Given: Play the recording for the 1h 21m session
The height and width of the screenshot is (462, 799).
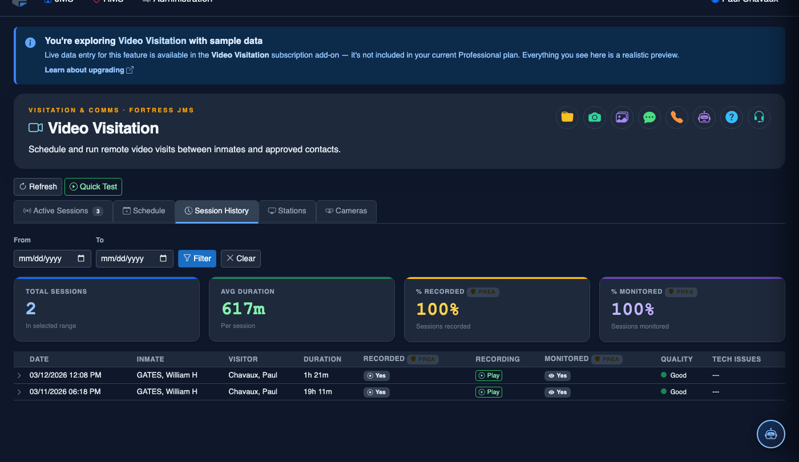Looking at the screenshot, I should tap(489, 375).
